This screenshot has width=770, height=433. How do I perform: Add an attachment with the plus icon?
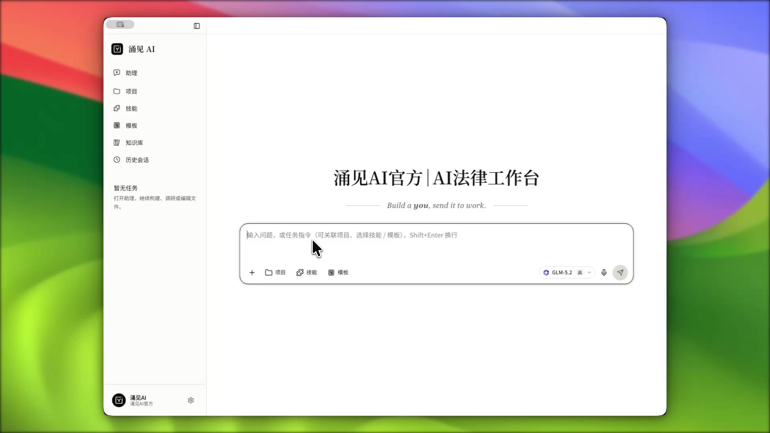click(252, 273)
